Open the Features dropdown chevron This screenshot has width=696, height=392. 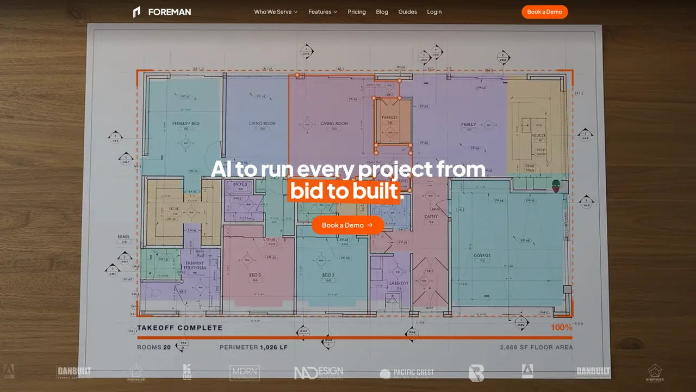click(x=335, y=12)
